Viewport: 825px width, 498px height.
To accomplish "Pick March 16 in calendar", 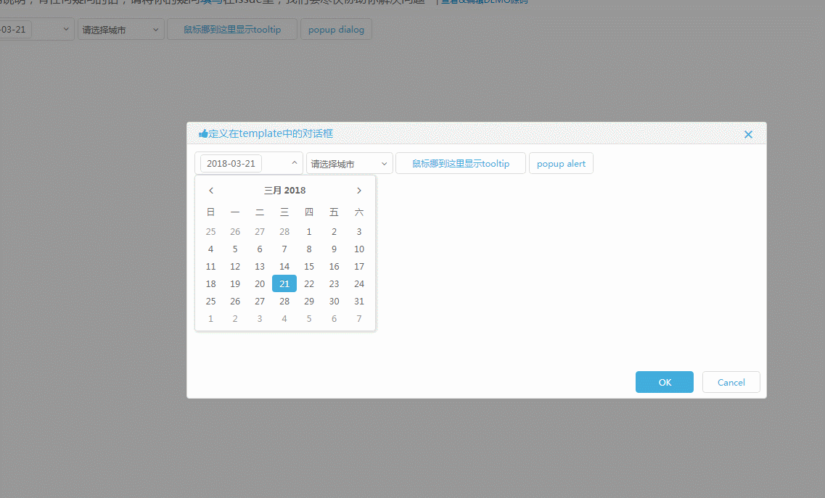I will (x=334, y=267).
